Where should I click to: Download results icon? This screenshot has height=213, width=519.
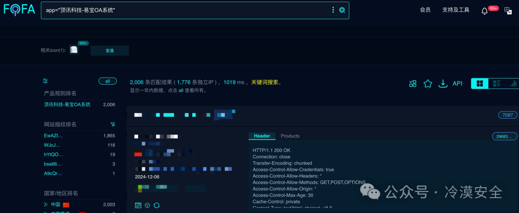pyautogui.click(x=443, y=83)
